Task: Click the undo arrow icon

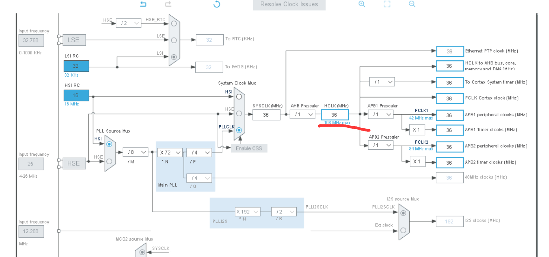Action: point(143,4)
